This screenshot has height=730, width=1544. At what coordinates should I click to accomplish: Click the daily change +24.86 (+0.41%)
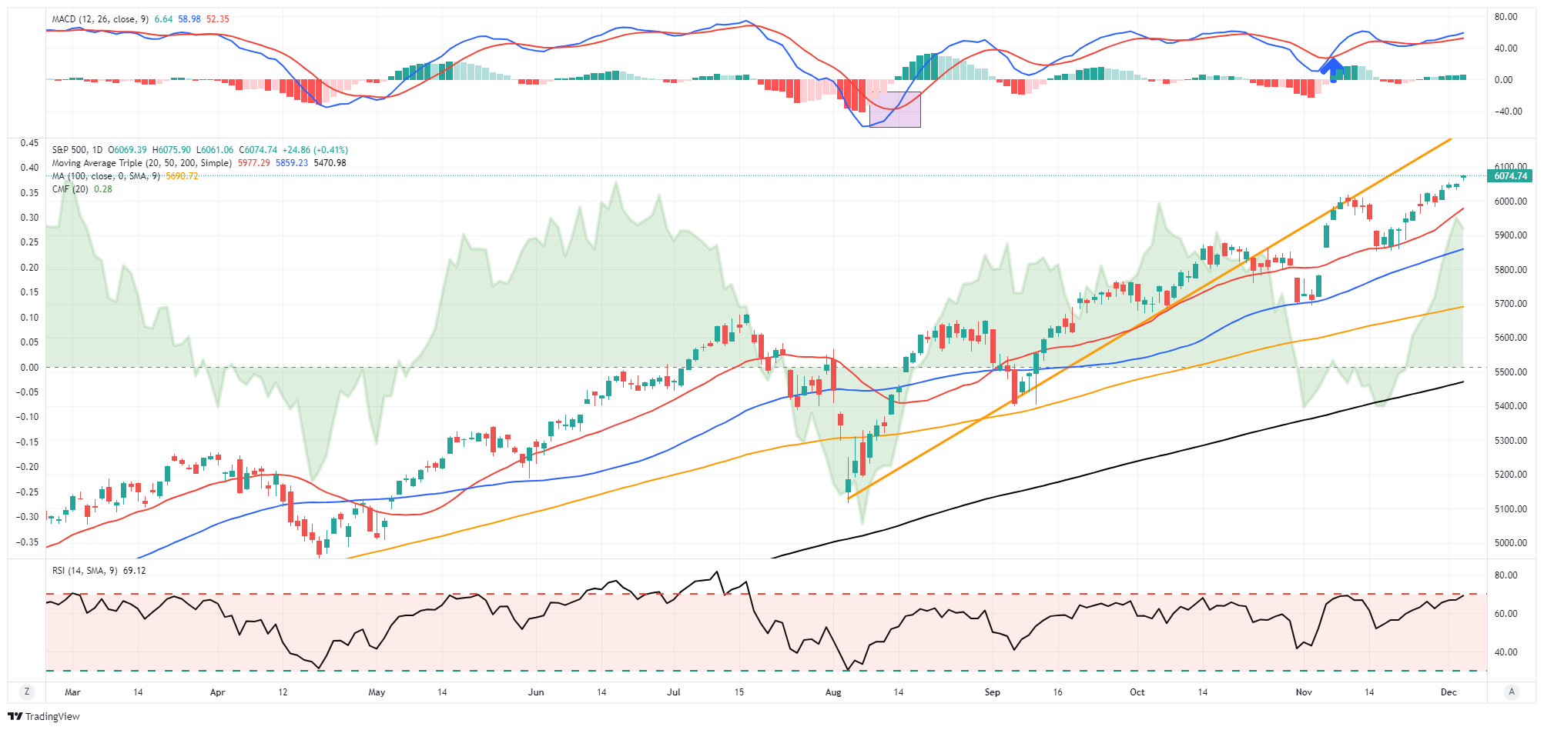pyautogui.click(x=315, y=150)
